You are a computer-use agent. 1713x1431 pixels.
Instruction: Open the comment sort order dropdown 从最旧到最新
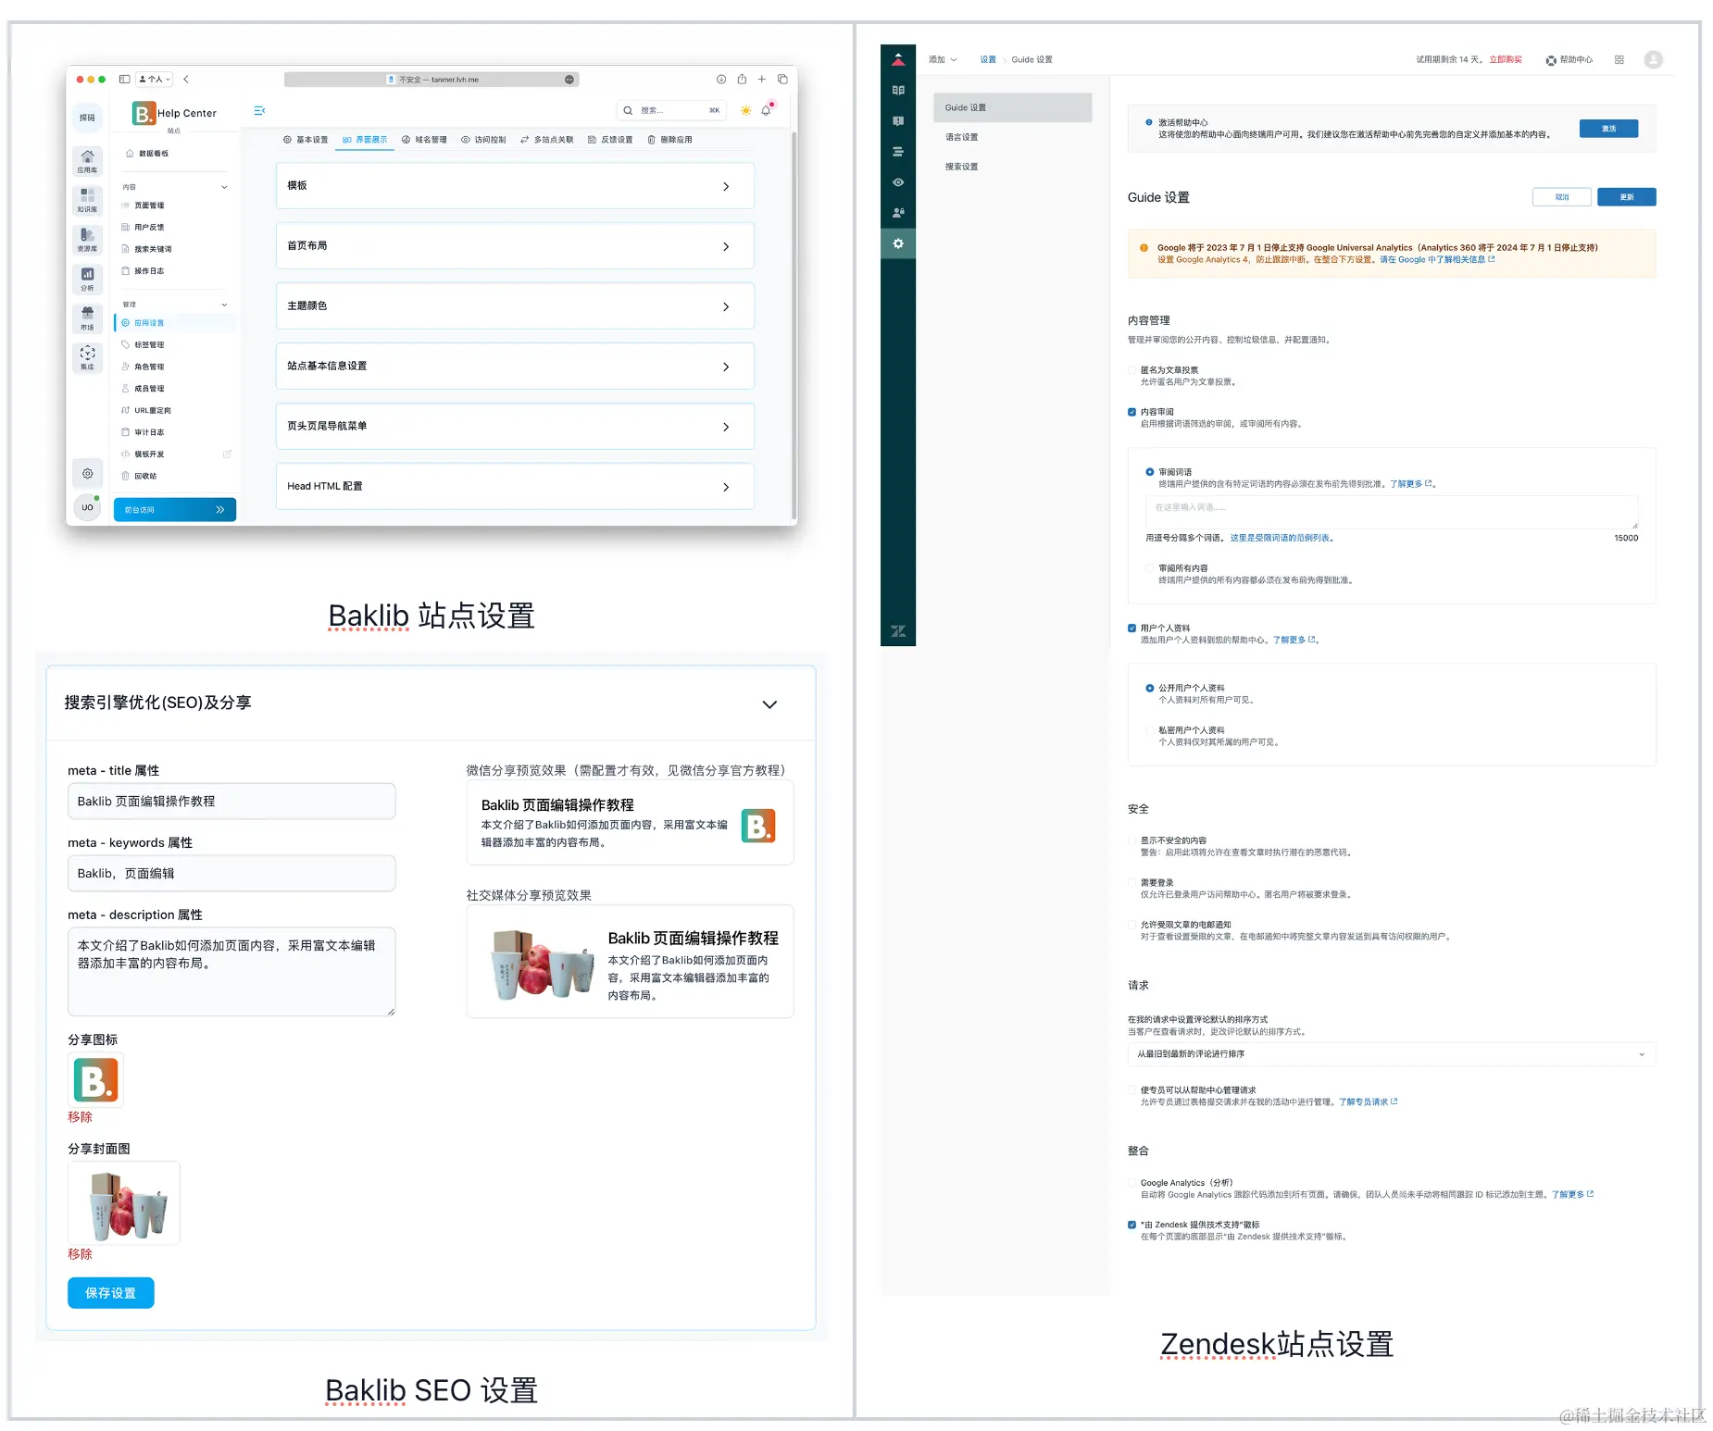pos(1391,1054)
